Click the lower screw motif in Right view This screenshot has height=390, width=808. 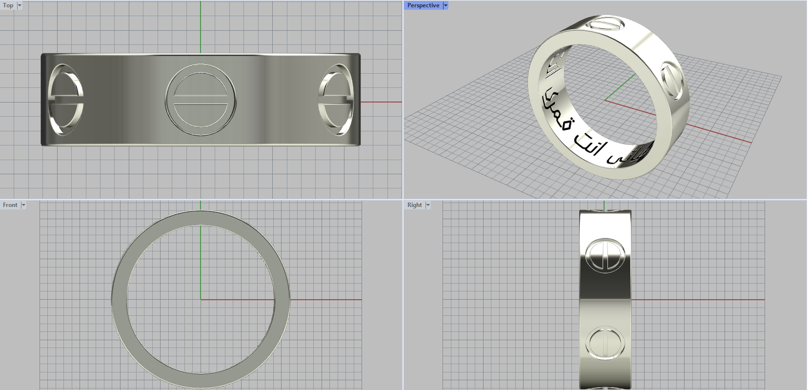point(605,343)
